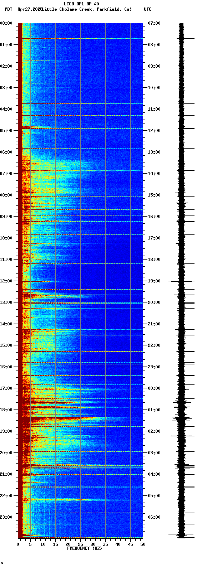Click the 05:00 PDT time label
Viewport: 197px width, 567px height.
click(x=6, y=131)
